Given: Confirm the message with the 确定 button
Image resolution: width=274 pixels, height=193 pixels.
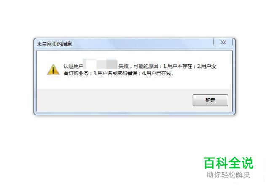Looking at the screenshot, I should click(210, 100).
